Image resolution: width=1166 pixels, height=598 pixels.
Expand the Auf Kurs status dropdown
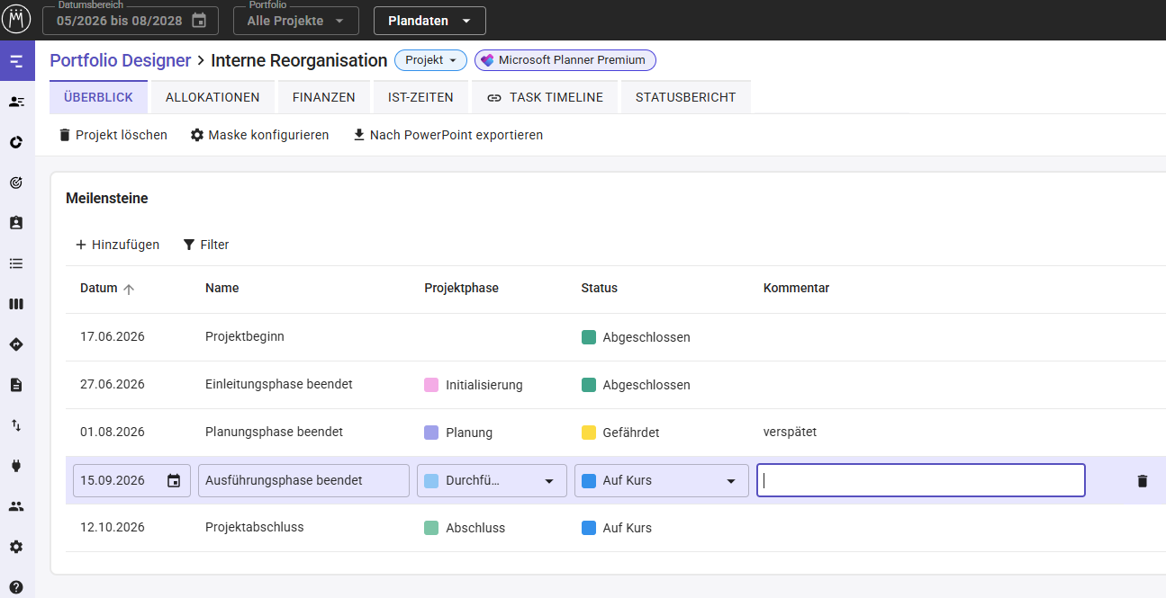(x=662, y=481)
